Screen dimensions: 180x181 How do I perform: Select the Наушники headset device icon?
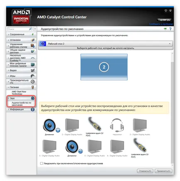pyautogui.click(x=117, y=125)
